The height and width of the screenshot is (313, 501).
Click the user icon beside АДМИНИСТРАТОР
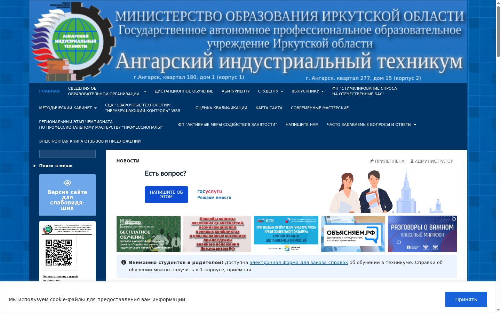(x=412, y=161)
